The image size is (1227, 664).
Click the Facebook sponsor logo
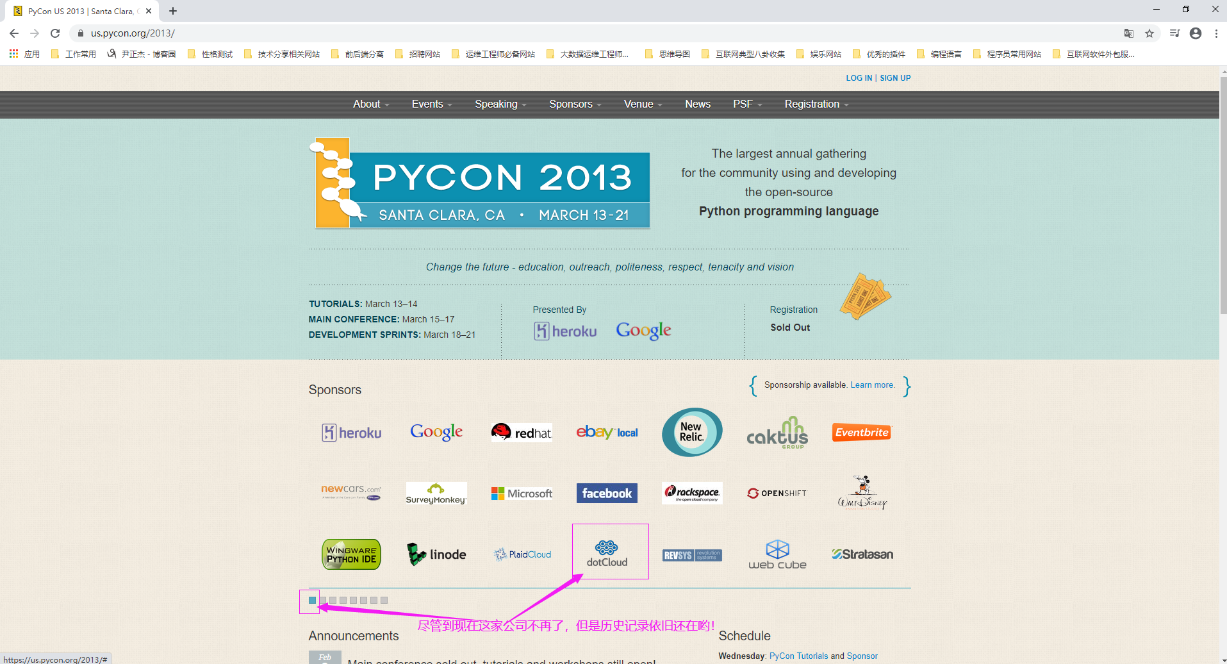point(606,493)
